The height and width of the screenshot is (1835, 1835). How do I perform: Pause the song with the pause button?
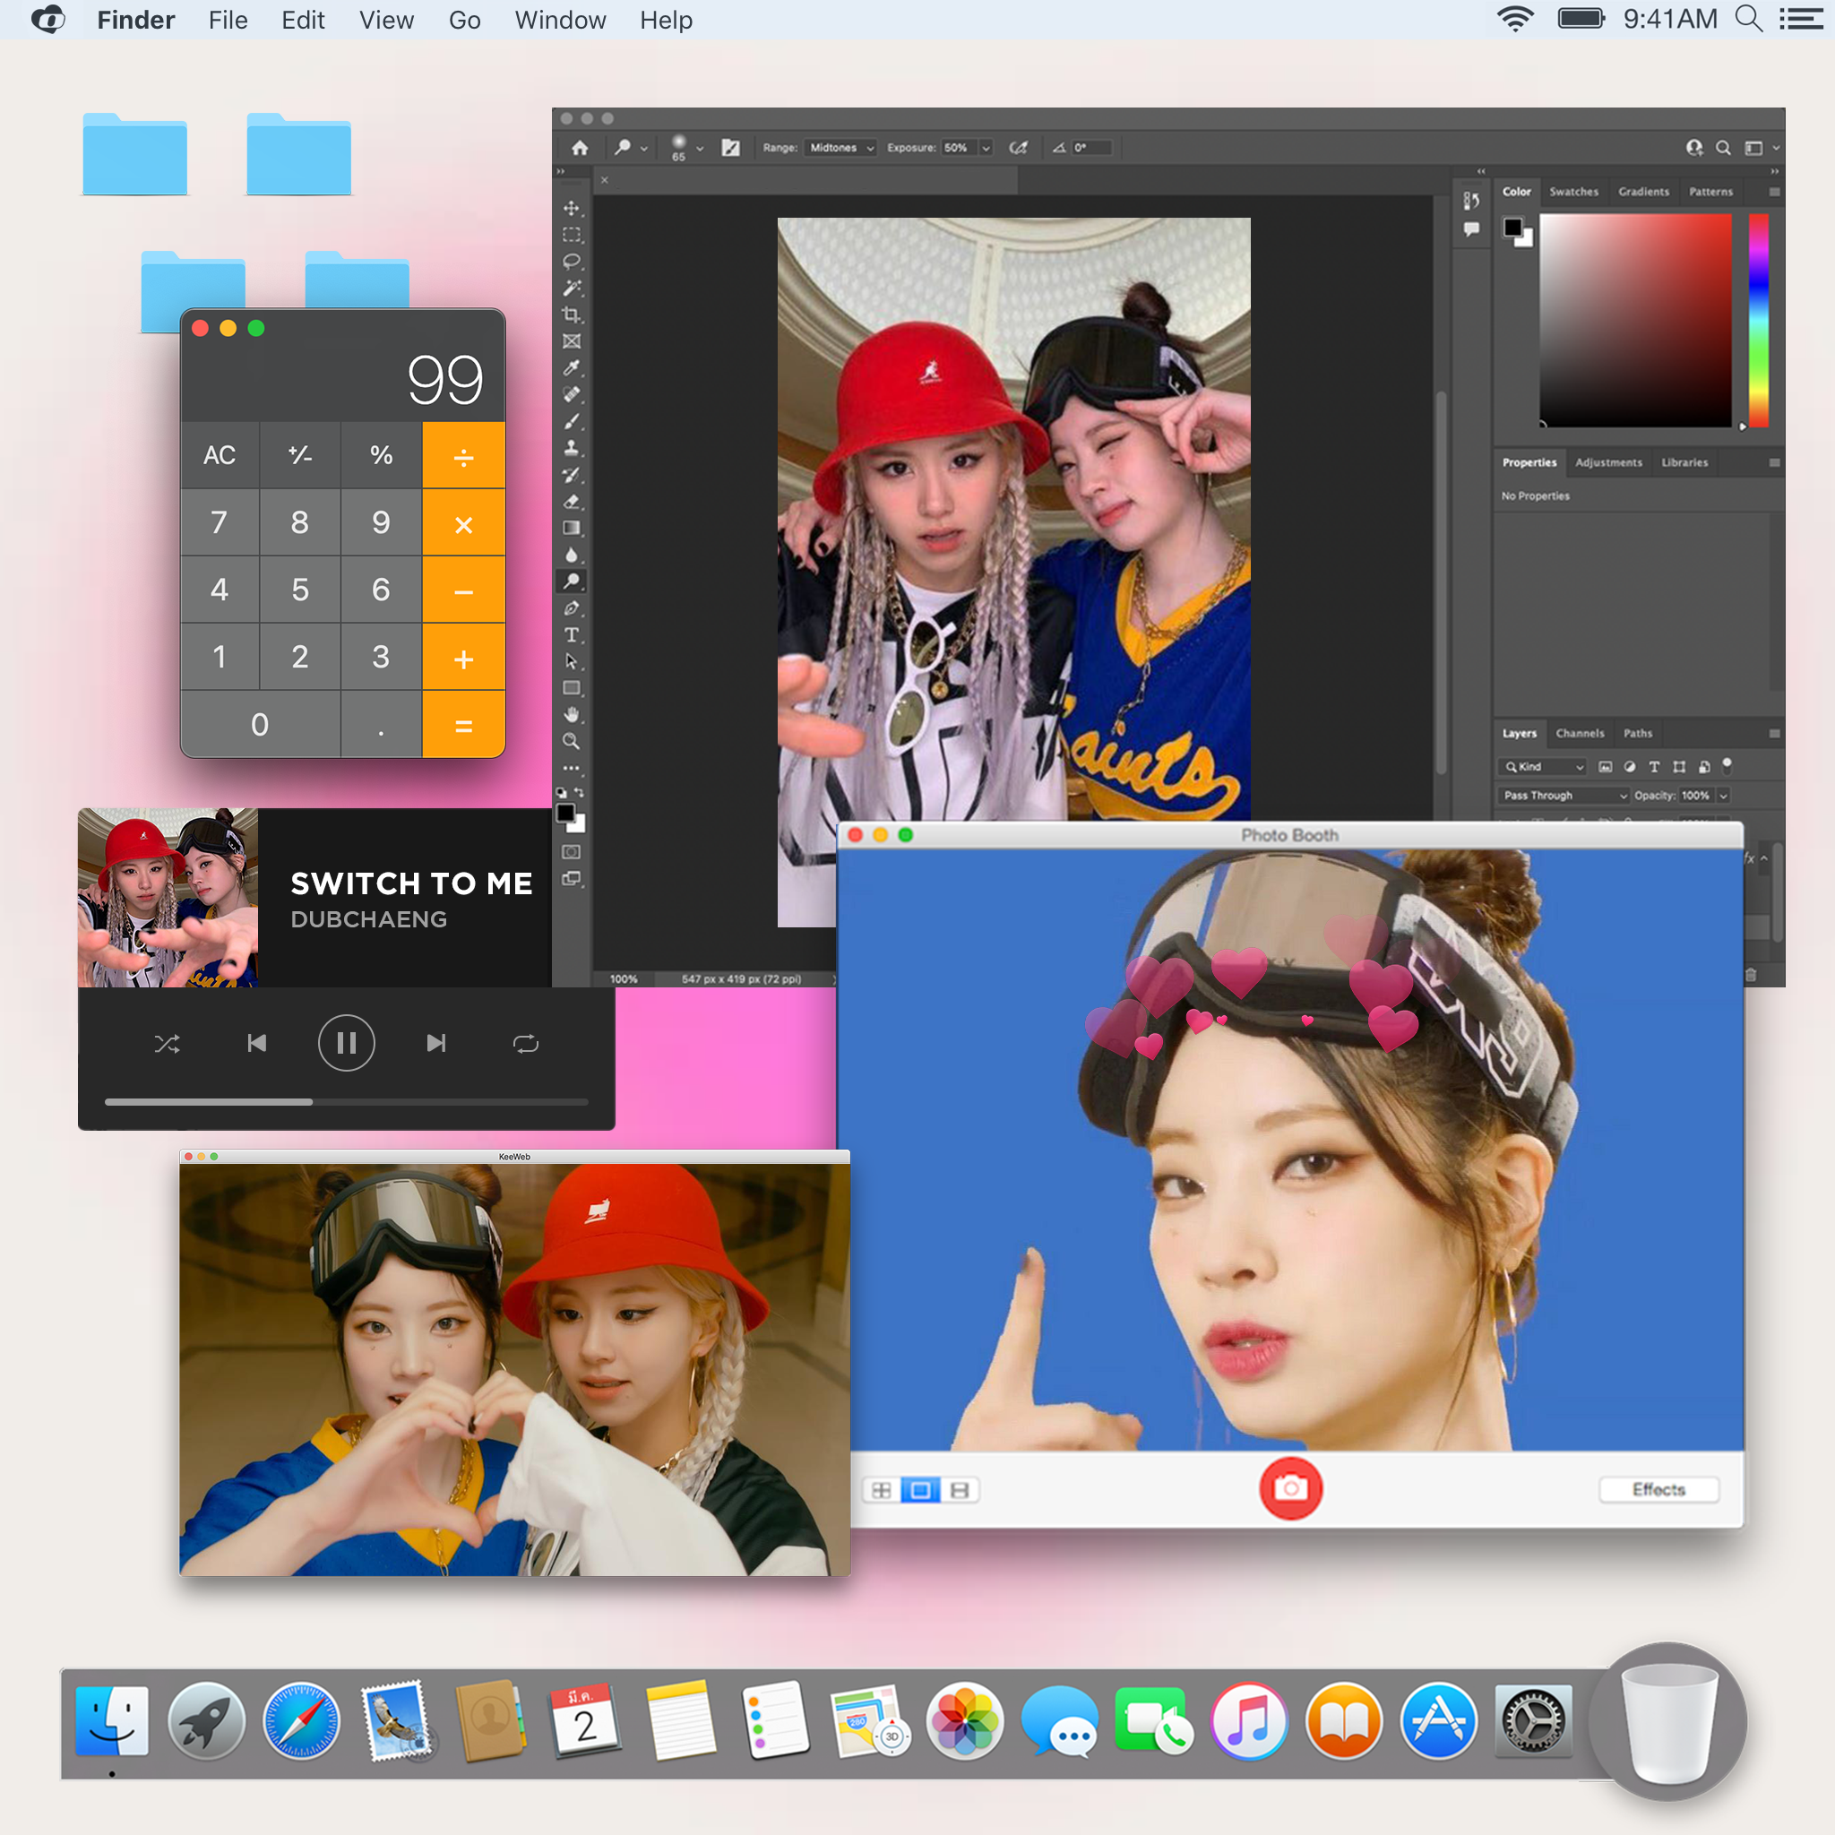click(346, 1044)
